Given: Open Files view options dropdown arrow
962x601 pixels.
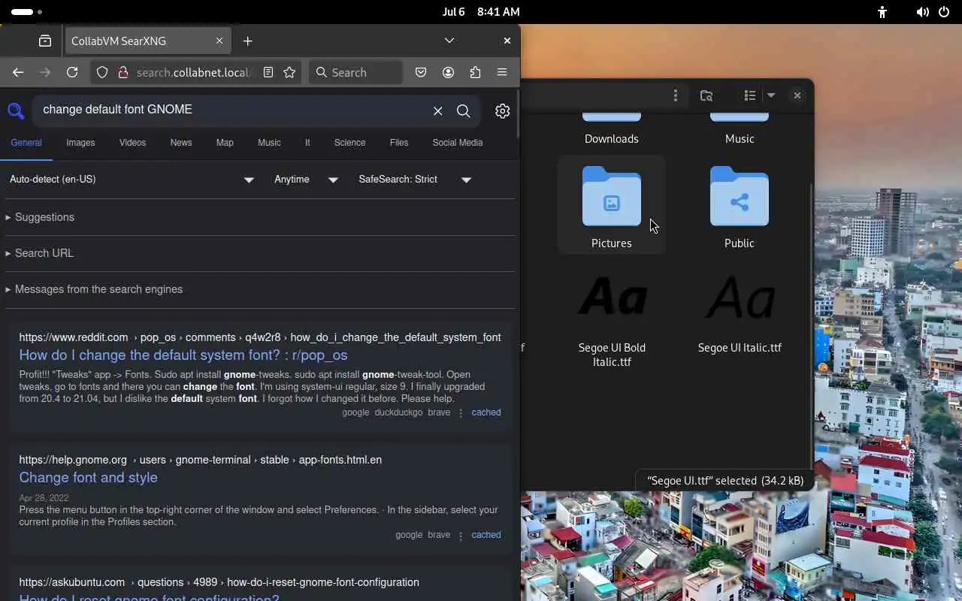Looking at the screenshot, I should pos(770,95).
